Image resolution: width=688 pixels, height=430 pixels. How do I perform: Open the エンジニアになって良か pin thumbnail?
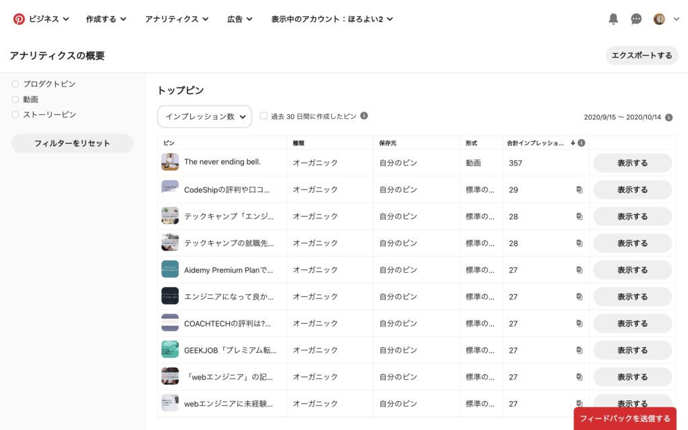(x=170, y=296)
